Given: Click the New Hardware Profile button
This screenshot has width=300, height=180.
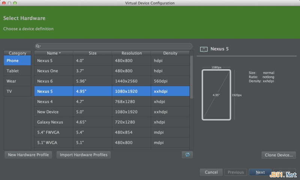Looking at the screenshot, I should tap(28, 155).
